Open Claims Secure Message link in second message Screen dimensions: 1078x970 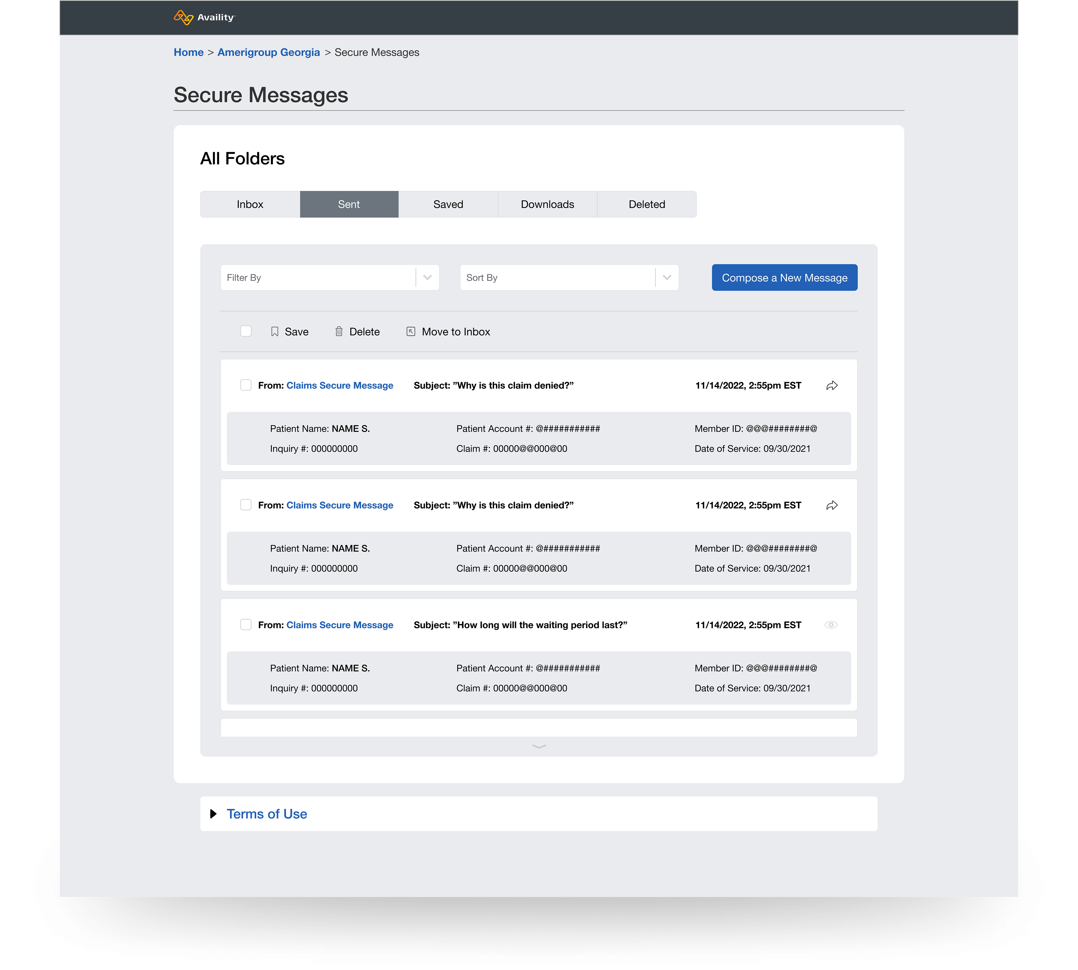pyautogui.click(x=339, y=505)
